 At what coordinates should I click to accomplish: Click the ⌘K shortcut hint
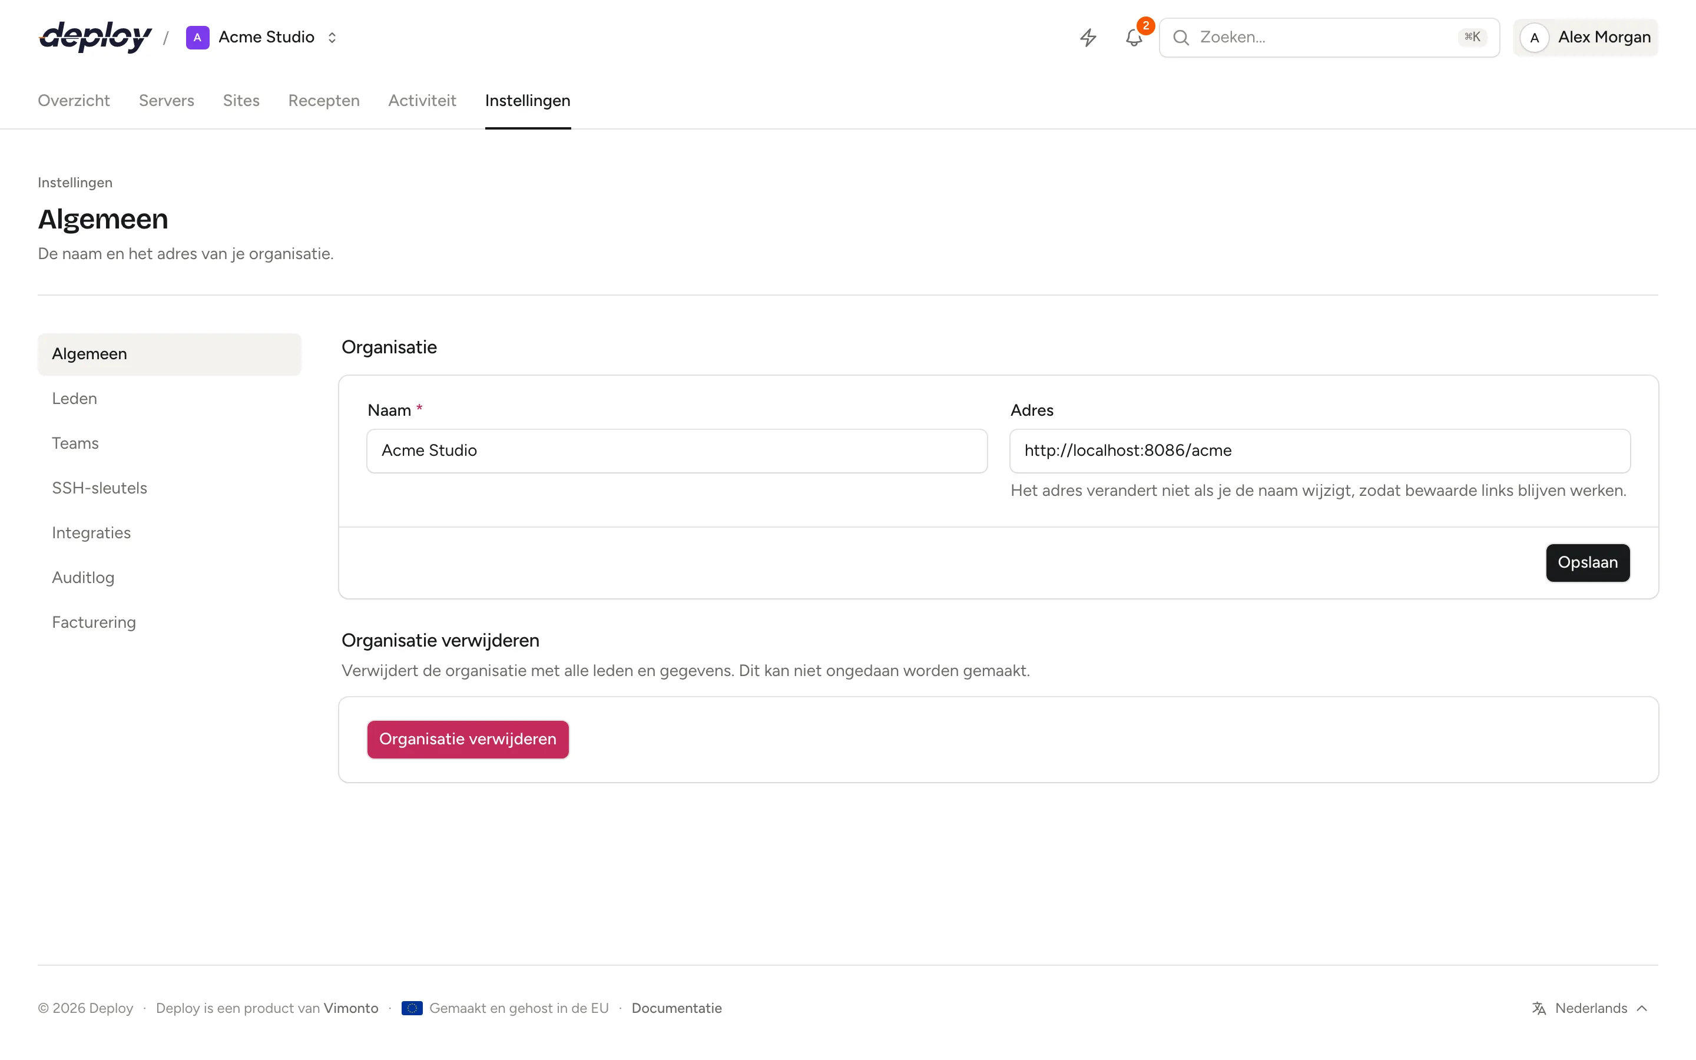click(x=1472, y=37)
